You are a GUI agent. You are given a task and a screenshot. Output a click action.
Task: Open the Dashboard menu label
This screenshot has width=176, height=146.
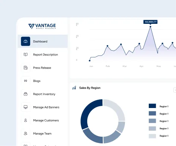40,41
